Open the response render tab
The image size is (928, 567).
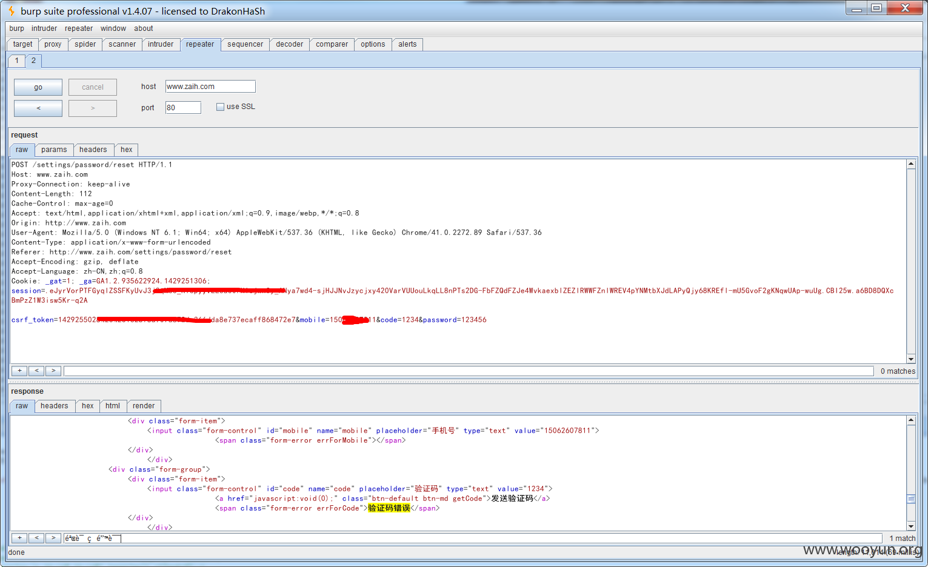144,406
